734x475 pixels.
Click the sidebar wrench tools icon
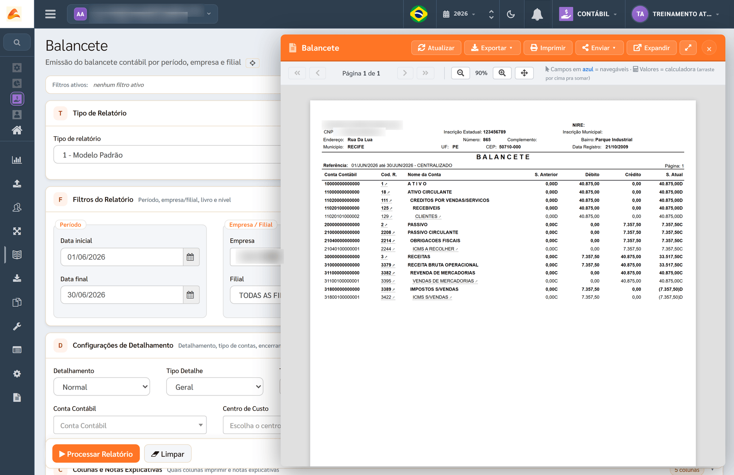click(17, 326)
